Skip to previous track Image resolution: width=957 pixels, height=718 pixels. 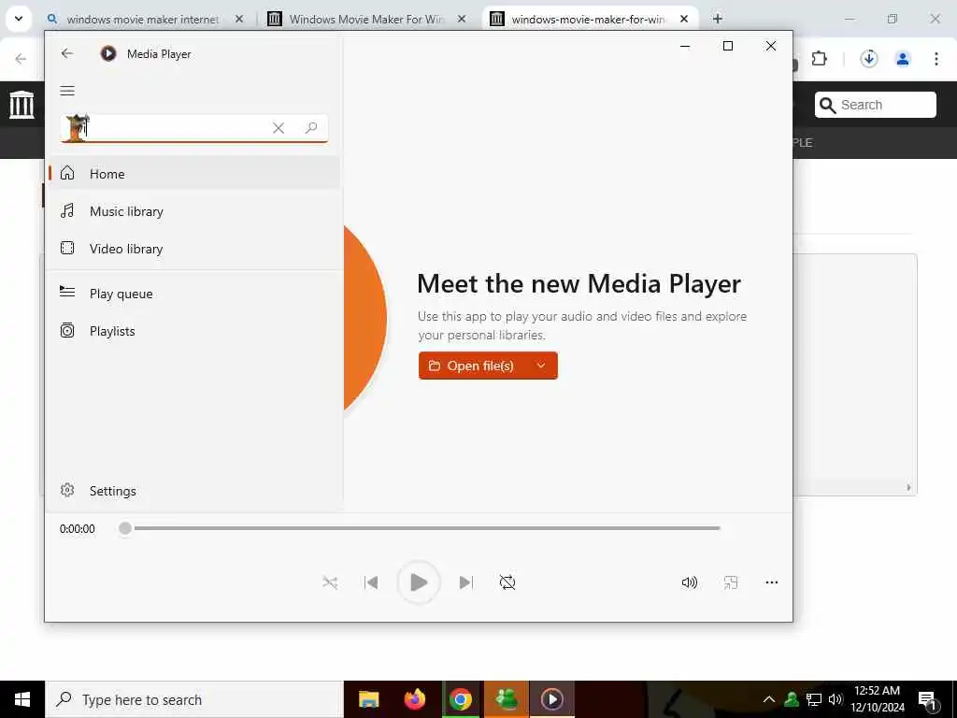(371, 582)
